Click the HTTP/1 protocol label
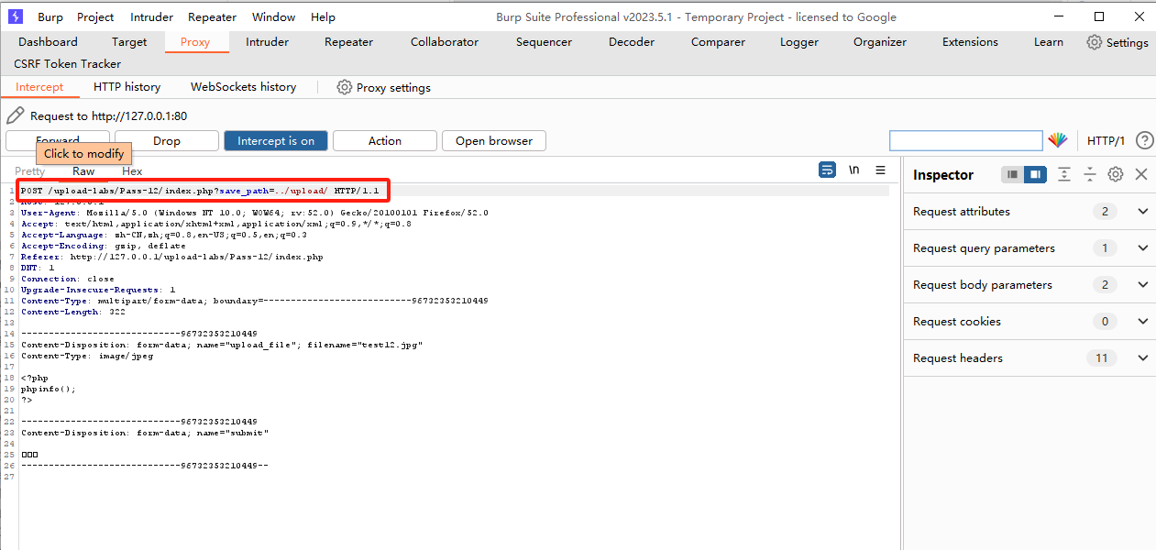Image resolution: width=1156 pixels, height=550 pixels. pos(1106,140)
